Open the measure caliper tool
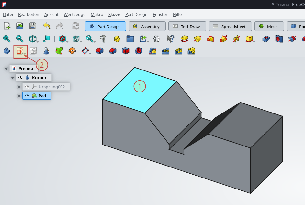The image size is (305, 205). [104, 39]
